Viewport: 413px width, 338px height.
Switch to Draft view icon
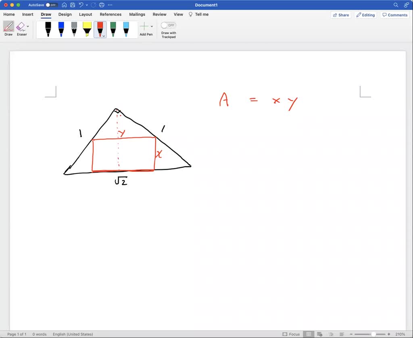click(x=342, y=334)
